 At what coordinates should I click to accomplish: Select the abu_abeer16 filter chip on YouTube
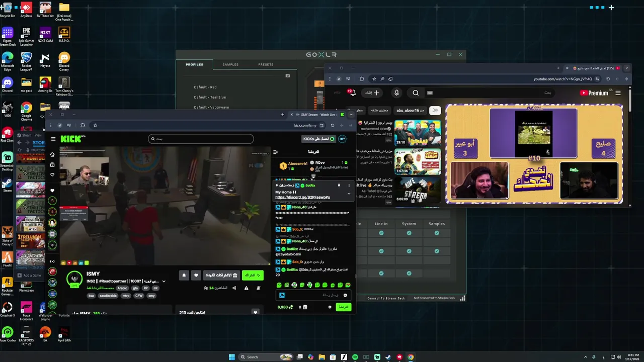[x=411, y=110]
